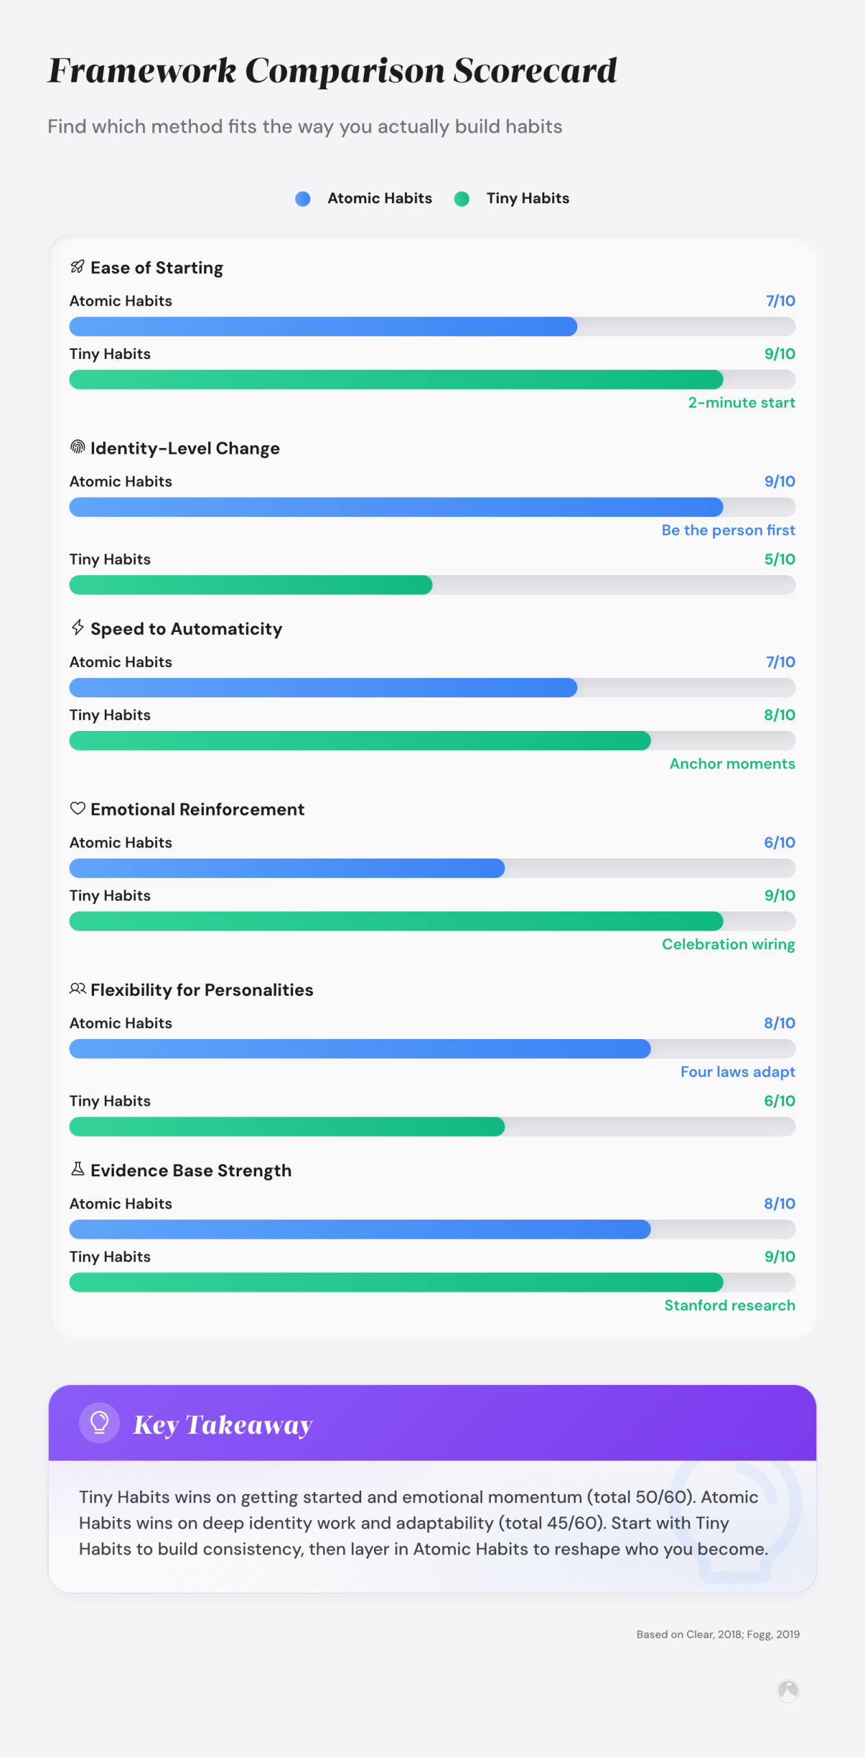Click the 'Based on Clear, 2018; Fogg, 2019' citation

tap(717, 1634)
